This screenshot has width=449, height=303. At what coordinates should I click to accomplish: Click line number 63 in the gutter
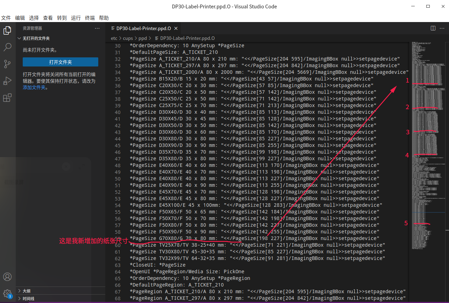click(x=117, y=265)
